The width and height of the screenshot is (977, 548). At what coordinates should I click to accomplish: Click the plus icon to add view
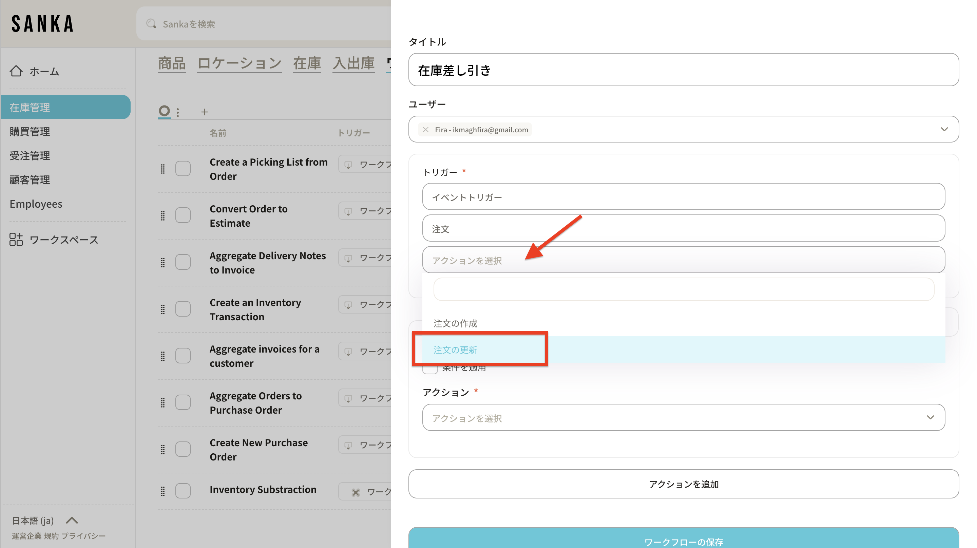point(205,112)
